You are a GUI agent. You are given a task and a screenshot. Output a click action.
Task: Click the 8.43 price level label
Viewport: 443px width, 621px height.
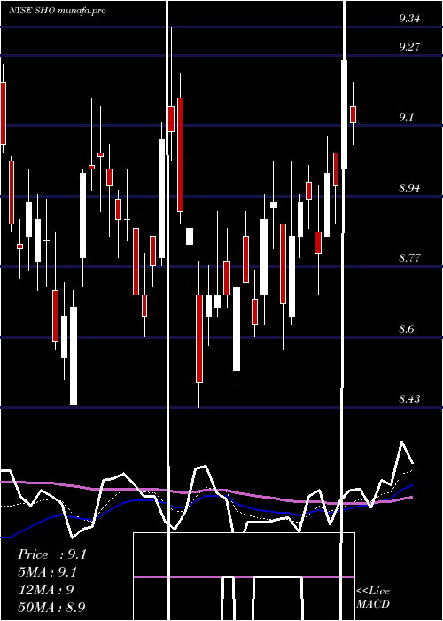[409, 399]
